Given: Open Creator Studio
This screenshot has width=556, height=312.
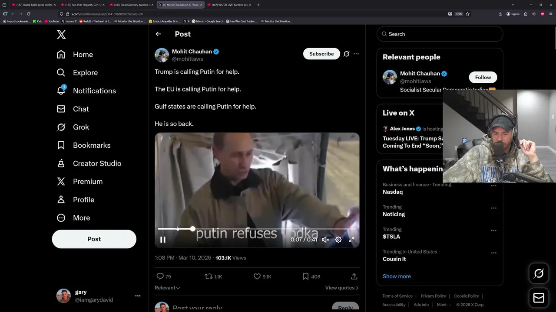Looking at the screenshot, I should click(x=89, y=164).
